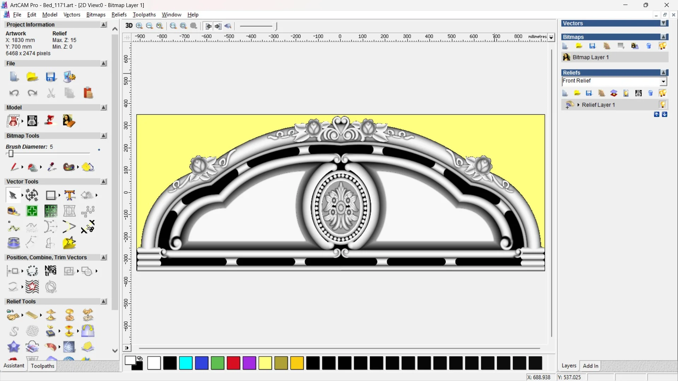Viewport: 678px width, 381px height.
Task: Select the Create Text tool
Action: (x=70, y=195)
